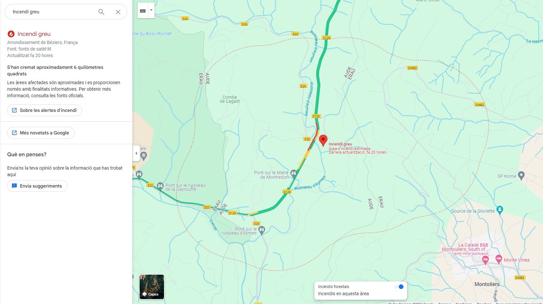This screenshot has width=543, height=304.
Task: Collapse the side panel arrow
Action: 136,153
